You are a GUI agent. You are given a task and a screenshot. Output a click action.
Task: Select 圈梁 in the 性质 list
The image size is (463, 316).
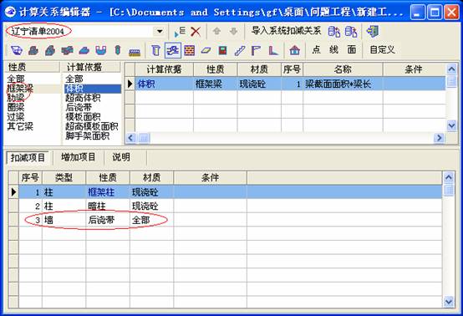pyautogui.click(x=16, y=107)
